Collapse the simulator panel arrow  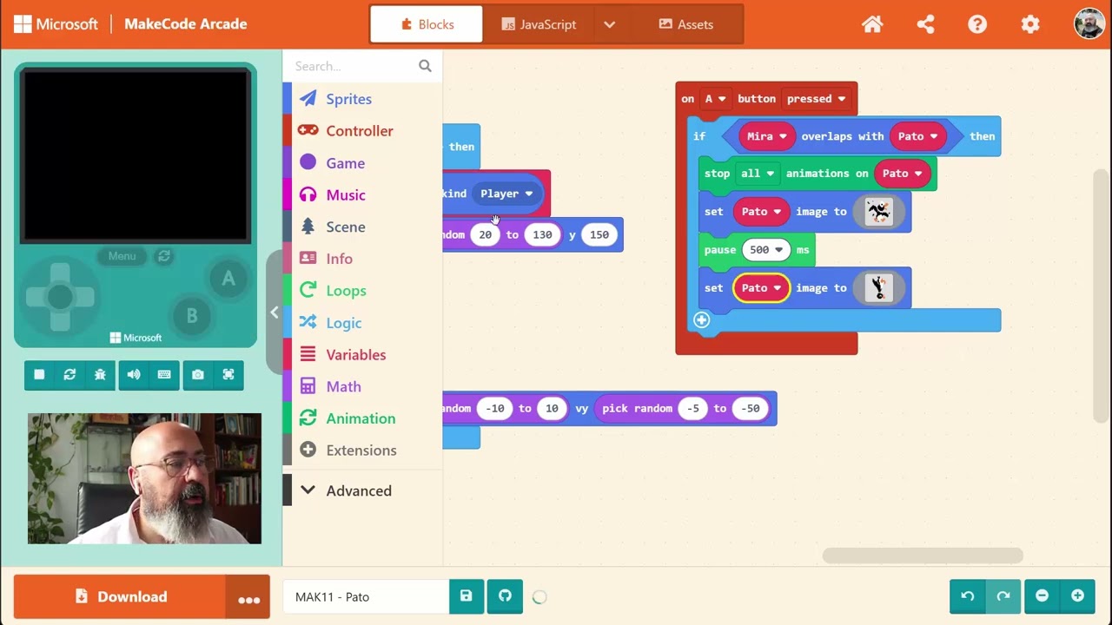pos(274,312)
